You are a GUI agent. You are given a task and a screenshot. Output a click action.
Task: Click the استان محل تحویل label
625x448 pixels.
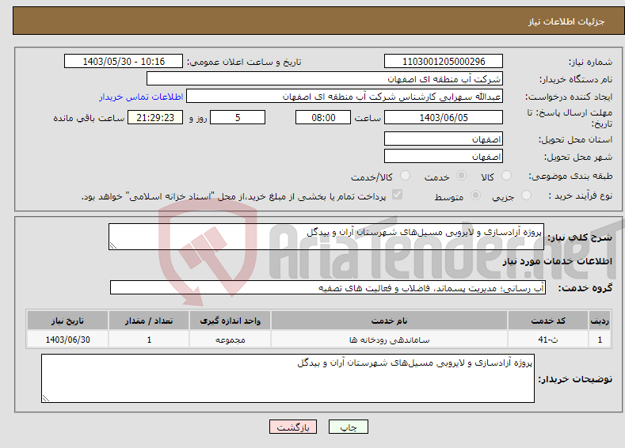tap(575, 139)
